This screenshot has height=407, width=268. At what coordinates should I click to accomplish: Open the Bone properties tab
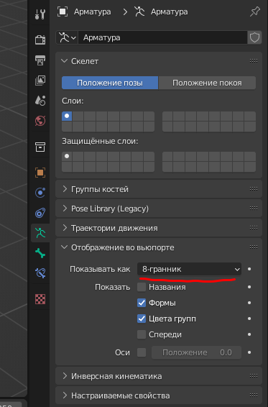[40, 253]
